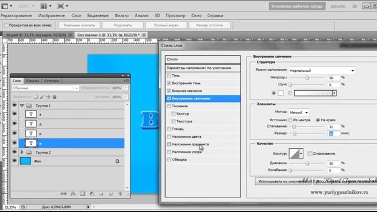
Task: Click the T thumbnail of layer «о»
Action: [x=31, y=134]
